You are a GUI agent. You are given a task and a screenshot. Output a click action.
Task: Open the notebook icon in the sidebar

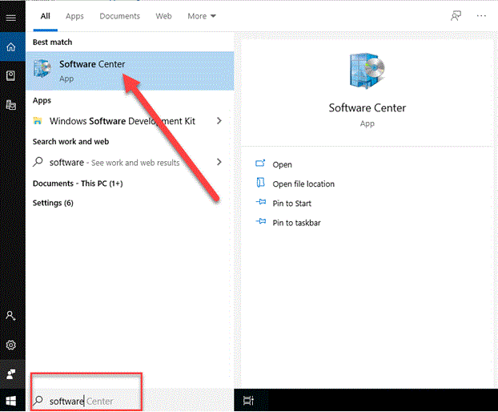(x=10, y=75)
